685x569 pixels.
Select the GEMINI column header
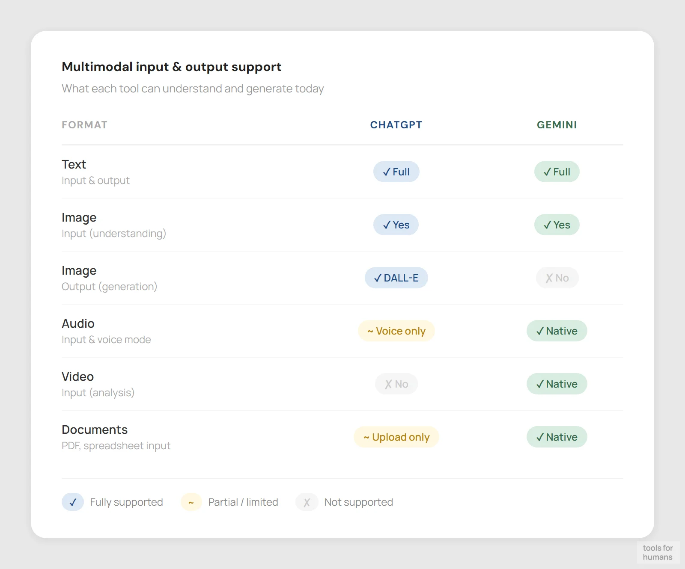pyautogui.click(x=557, y=125)
